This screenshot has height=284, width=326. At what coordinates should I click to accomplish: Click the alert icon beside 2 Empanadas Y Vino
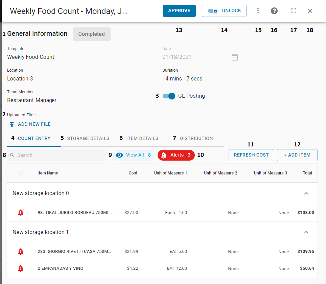(x=20, y=268)
